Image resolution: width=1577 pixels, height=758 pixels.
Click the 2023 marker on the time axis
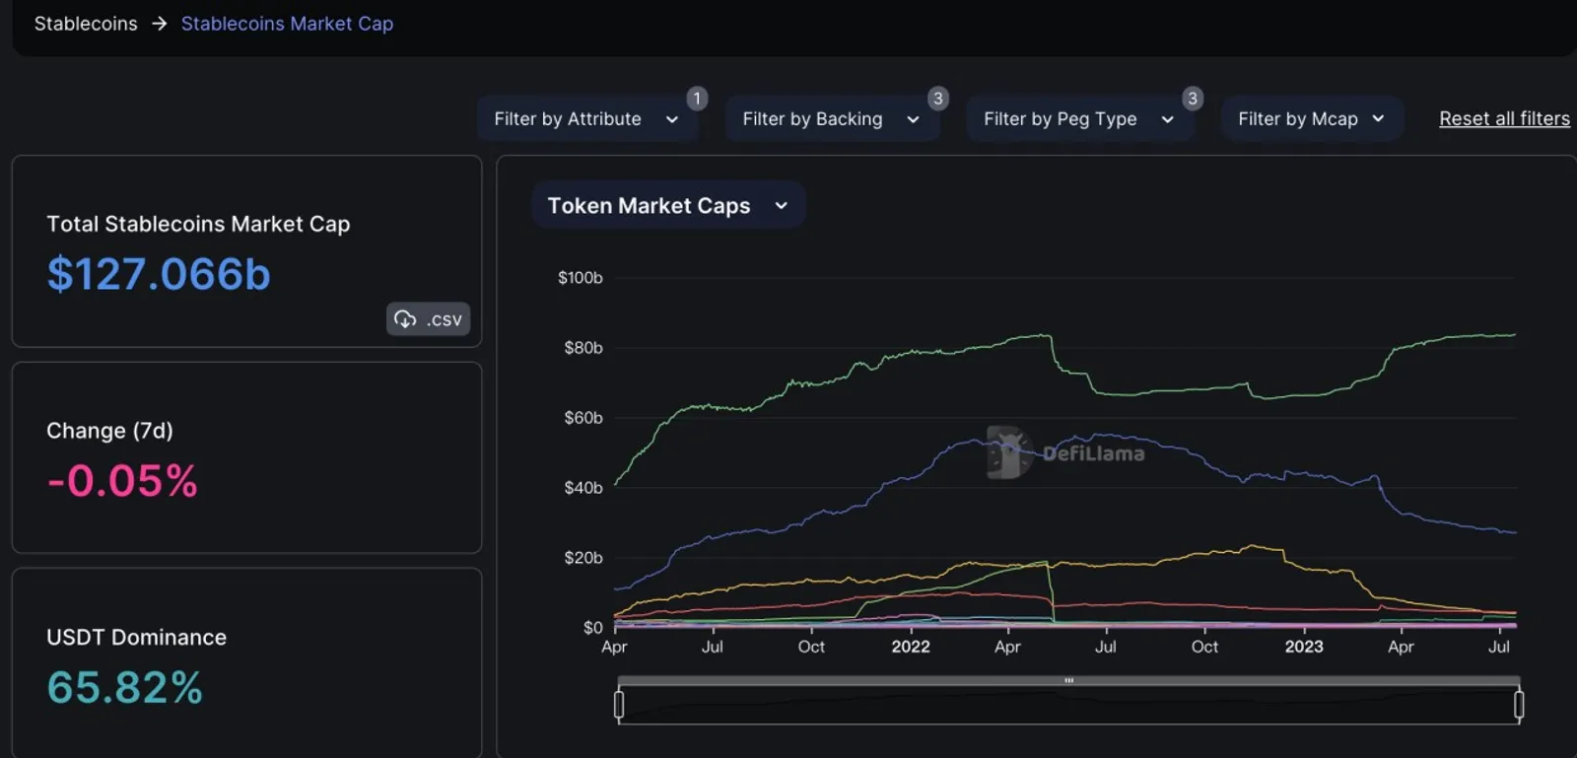click(1303, 647)
